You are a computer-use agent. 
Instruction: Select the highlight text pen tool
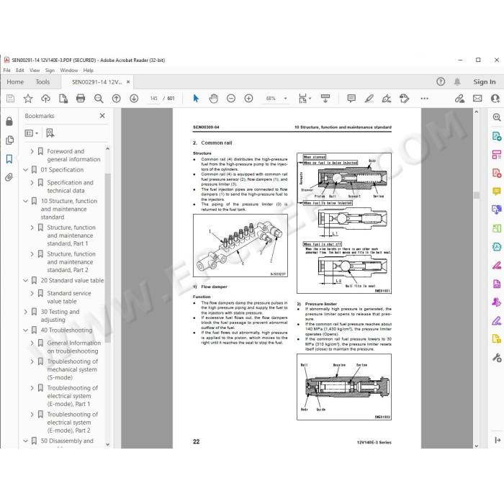369,99
